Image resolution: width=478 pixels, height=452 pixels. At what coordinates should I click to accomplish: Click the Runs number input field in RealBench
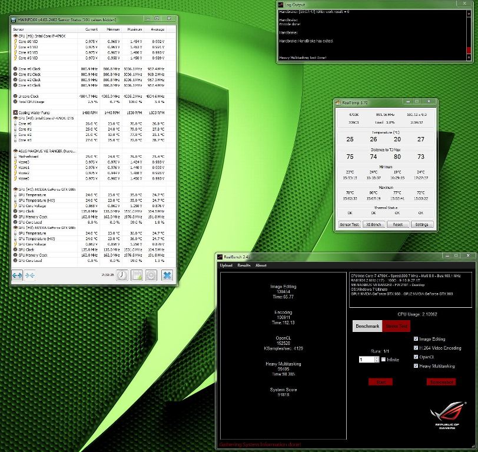tap(367, 360)
